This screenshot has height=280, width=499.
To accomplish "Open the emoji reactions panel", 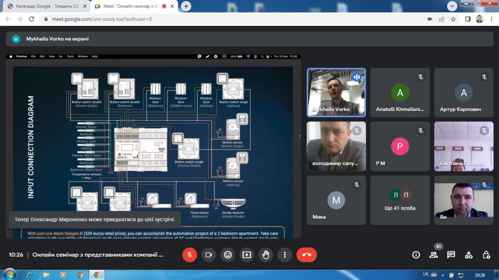I will click(228, 255).
